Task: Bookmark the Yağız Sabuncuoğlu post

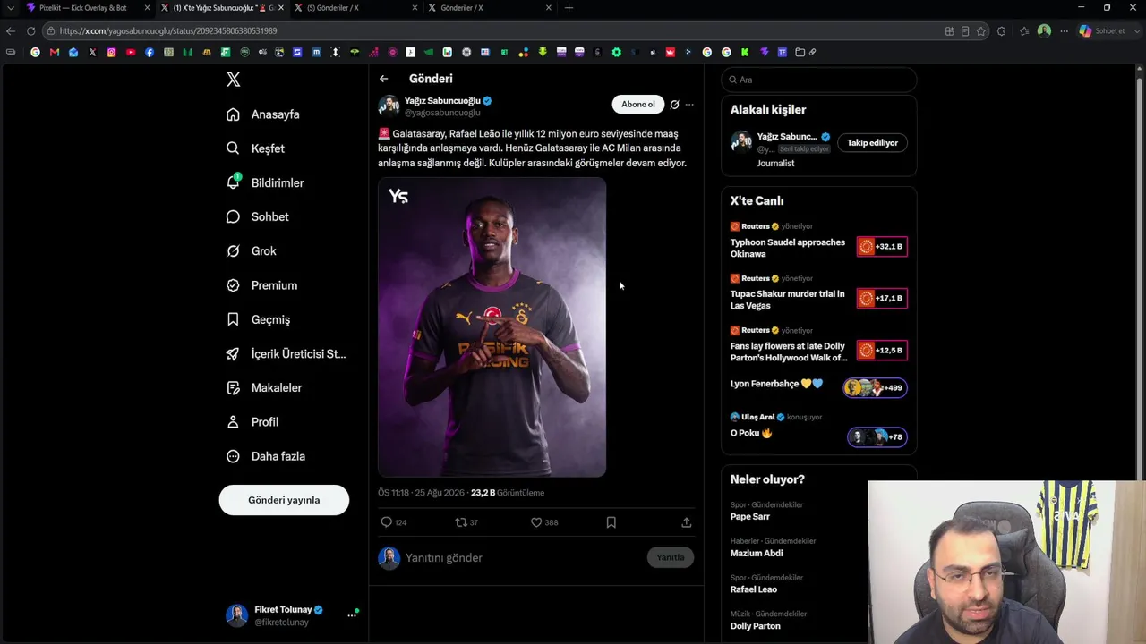Action: pos(611,522)
